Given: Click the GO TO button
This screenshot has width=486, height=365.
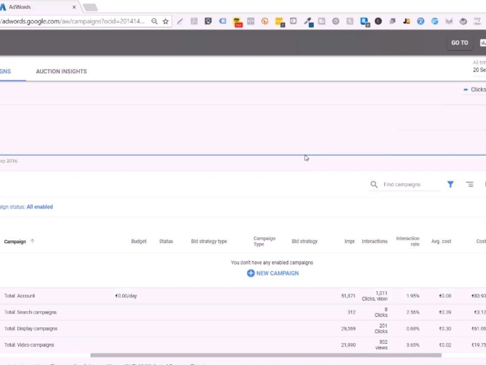Looking at the screenshot, I should click(460, 43).
